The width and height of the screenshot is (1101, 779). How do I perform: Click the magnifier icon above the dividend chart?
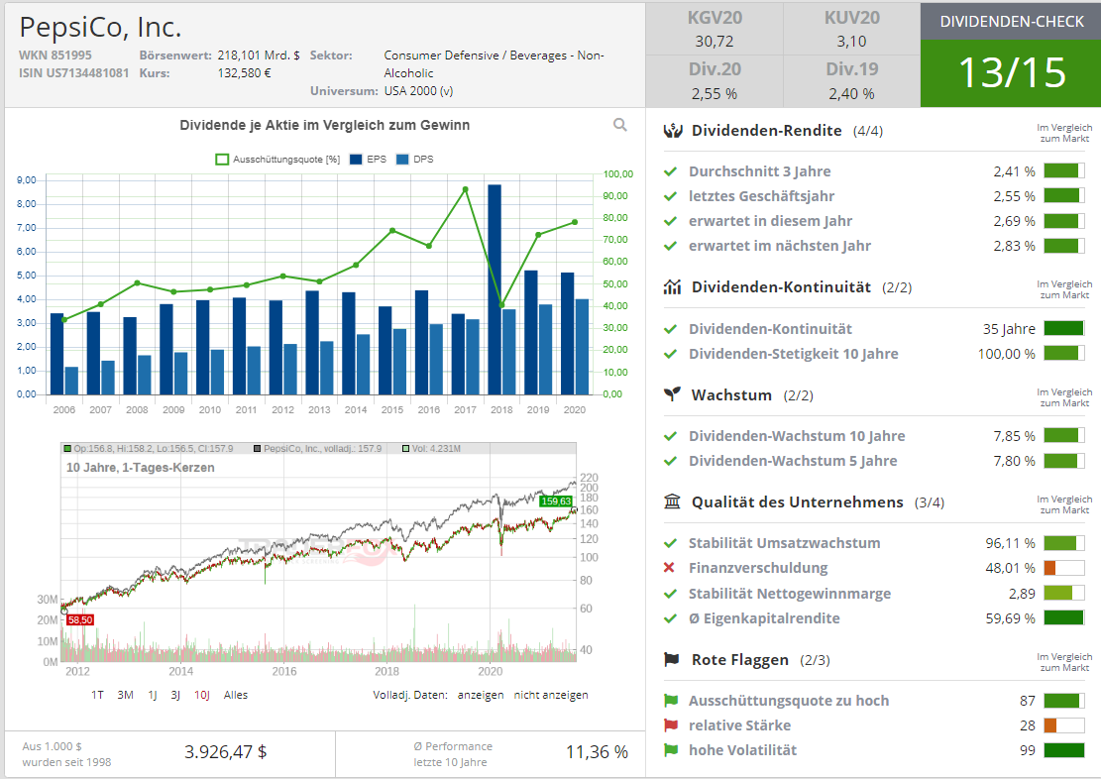tap(620, 125)
